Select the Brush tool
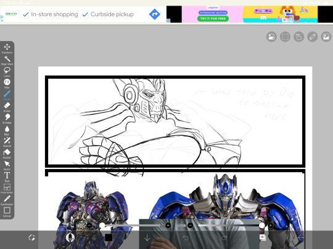The height and width of the screenshot is (249, 333). click(x=7, y=95)
